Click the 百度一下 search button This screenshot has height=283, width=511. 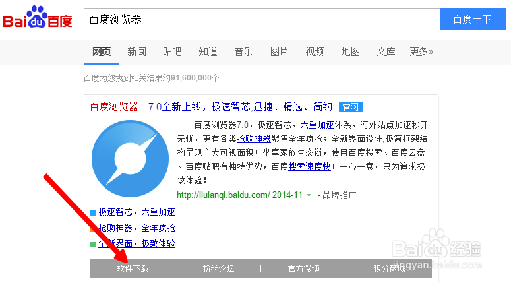473,19
